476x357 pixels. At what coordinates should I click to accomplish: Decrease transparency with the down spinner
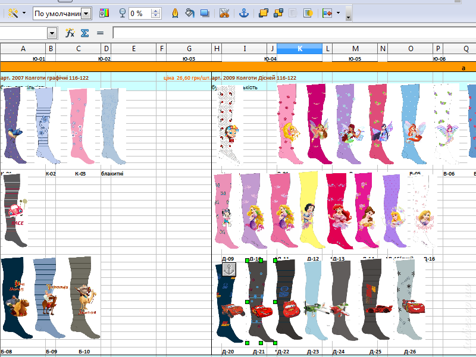coord(156,16)
